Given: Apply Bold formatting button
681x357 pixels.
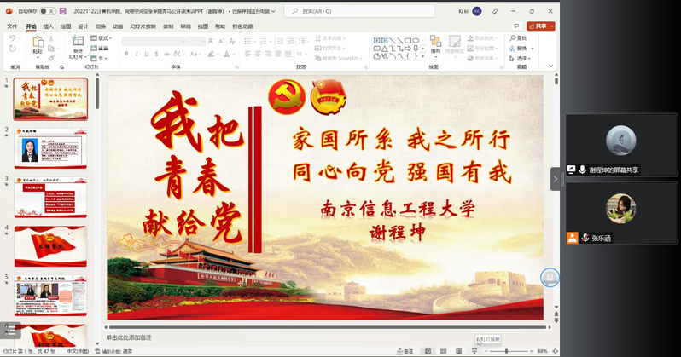Looking at the screenshot, I should click(125, 53).
